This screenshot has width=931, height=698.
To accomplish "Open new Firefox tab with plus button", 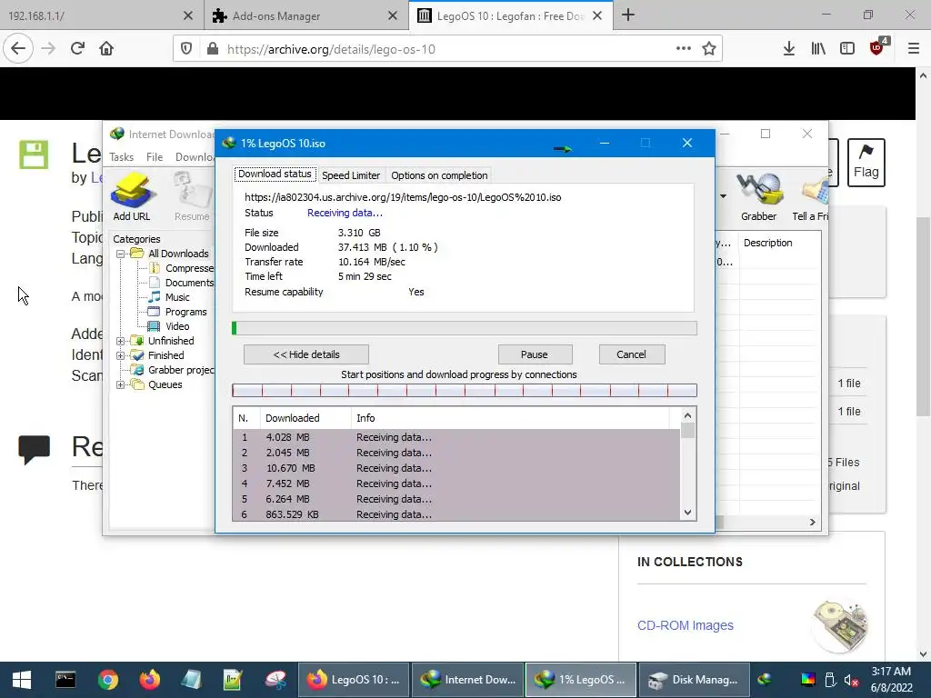I will click(x=628, y=15).
